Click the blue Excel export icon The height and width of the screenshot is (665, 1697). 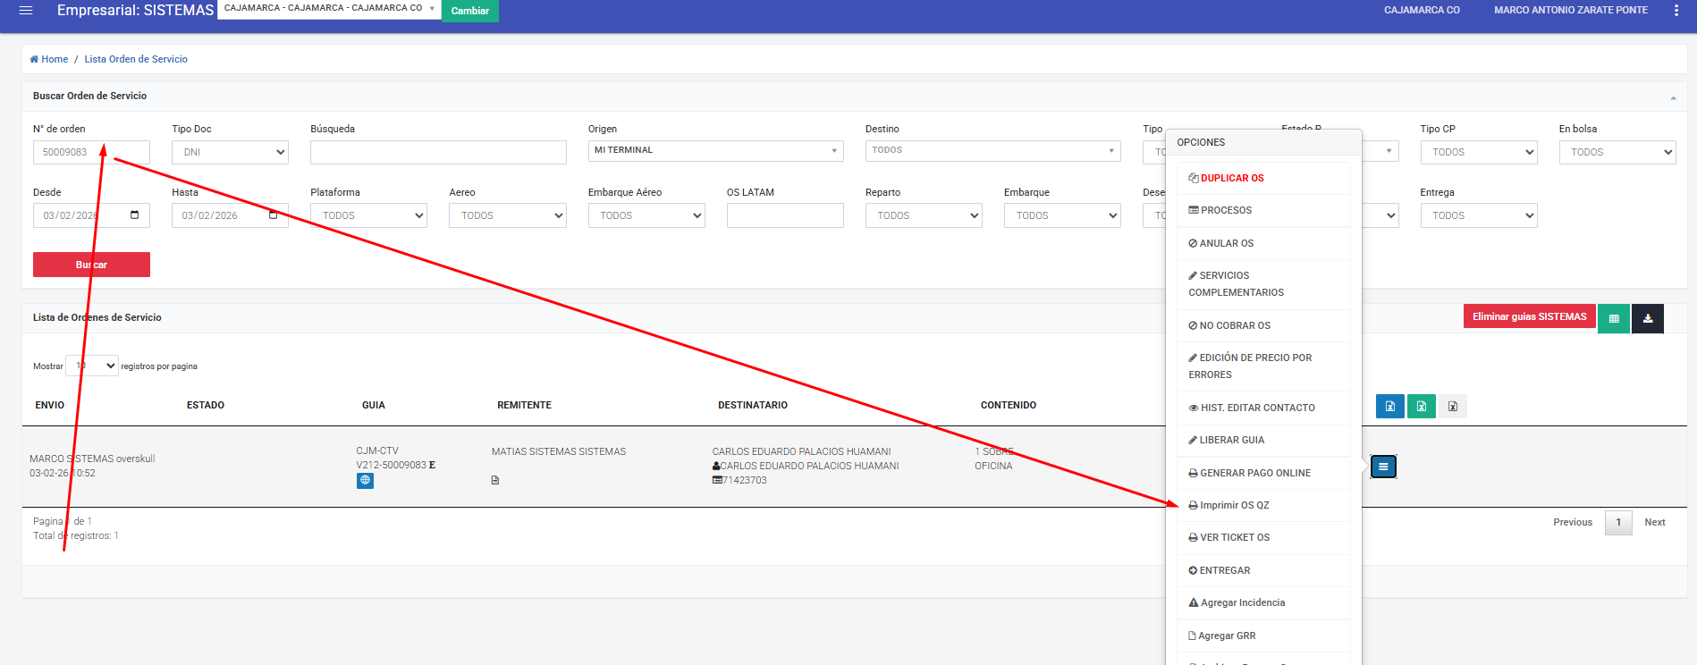[x=1389, y=407]
